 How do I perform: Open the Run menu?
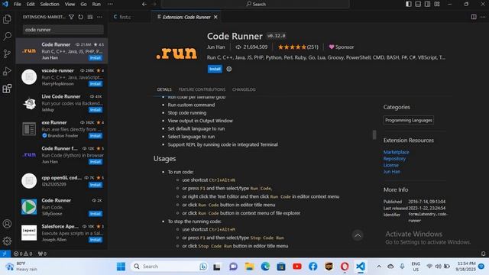click(x=96, y=4)
